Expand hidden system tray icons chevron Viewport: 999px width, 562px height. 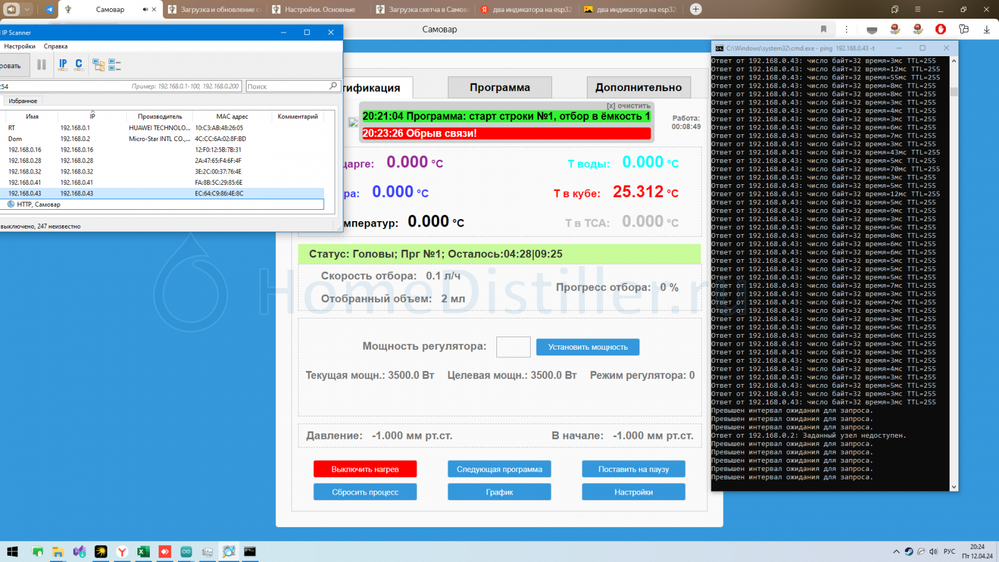tap(897, 551)
